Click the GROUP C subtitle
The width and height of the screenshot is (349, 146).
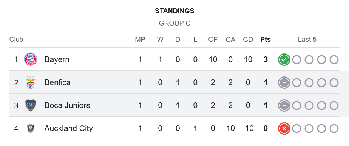click(x=174, y=23)
